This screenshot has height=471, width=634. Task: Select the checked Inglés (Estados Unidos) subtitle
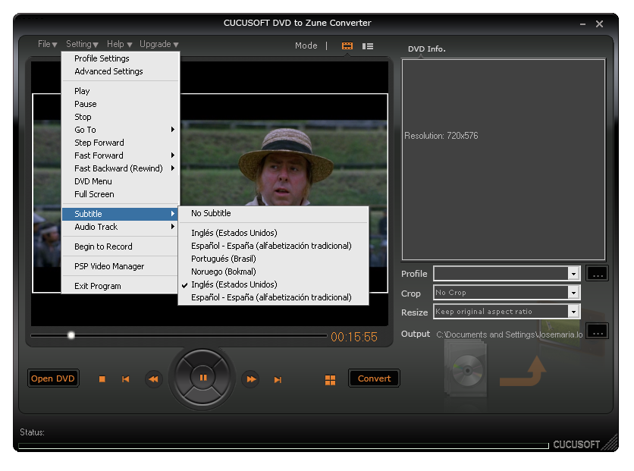[273, 284]
